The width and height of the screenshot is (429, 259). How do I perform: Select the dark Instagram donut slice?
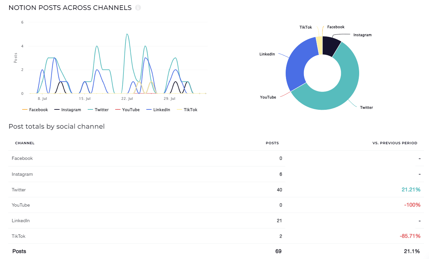pyautogui.click(x=331, y=46)
